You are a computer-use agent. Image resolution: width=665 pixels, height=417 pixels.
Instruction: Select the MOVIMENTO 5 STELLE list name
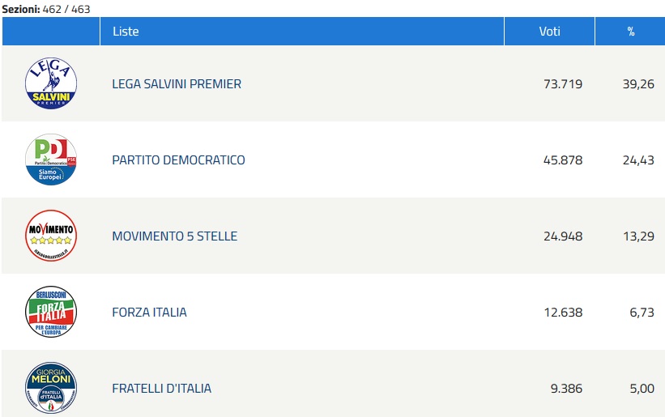pos(174,236)
